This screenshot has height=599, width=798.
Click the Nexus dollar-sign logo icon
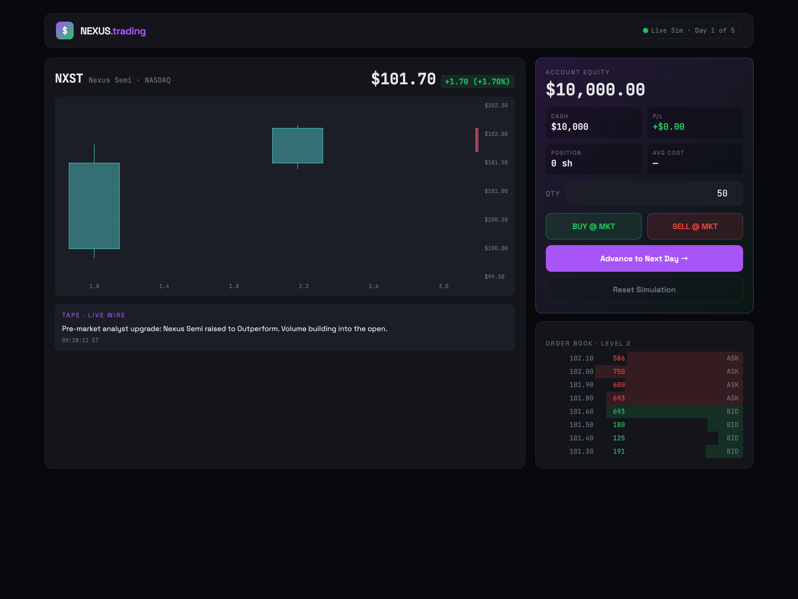tap(65, 31)
